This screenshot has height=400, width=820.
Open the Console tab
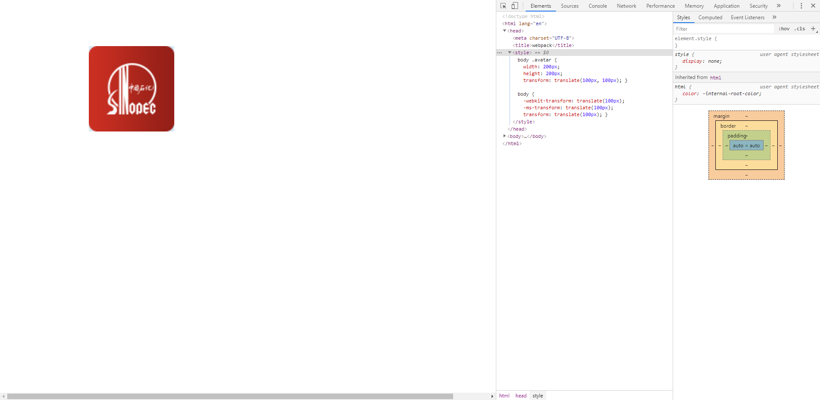pyautogui.click(x=597, y=6)
